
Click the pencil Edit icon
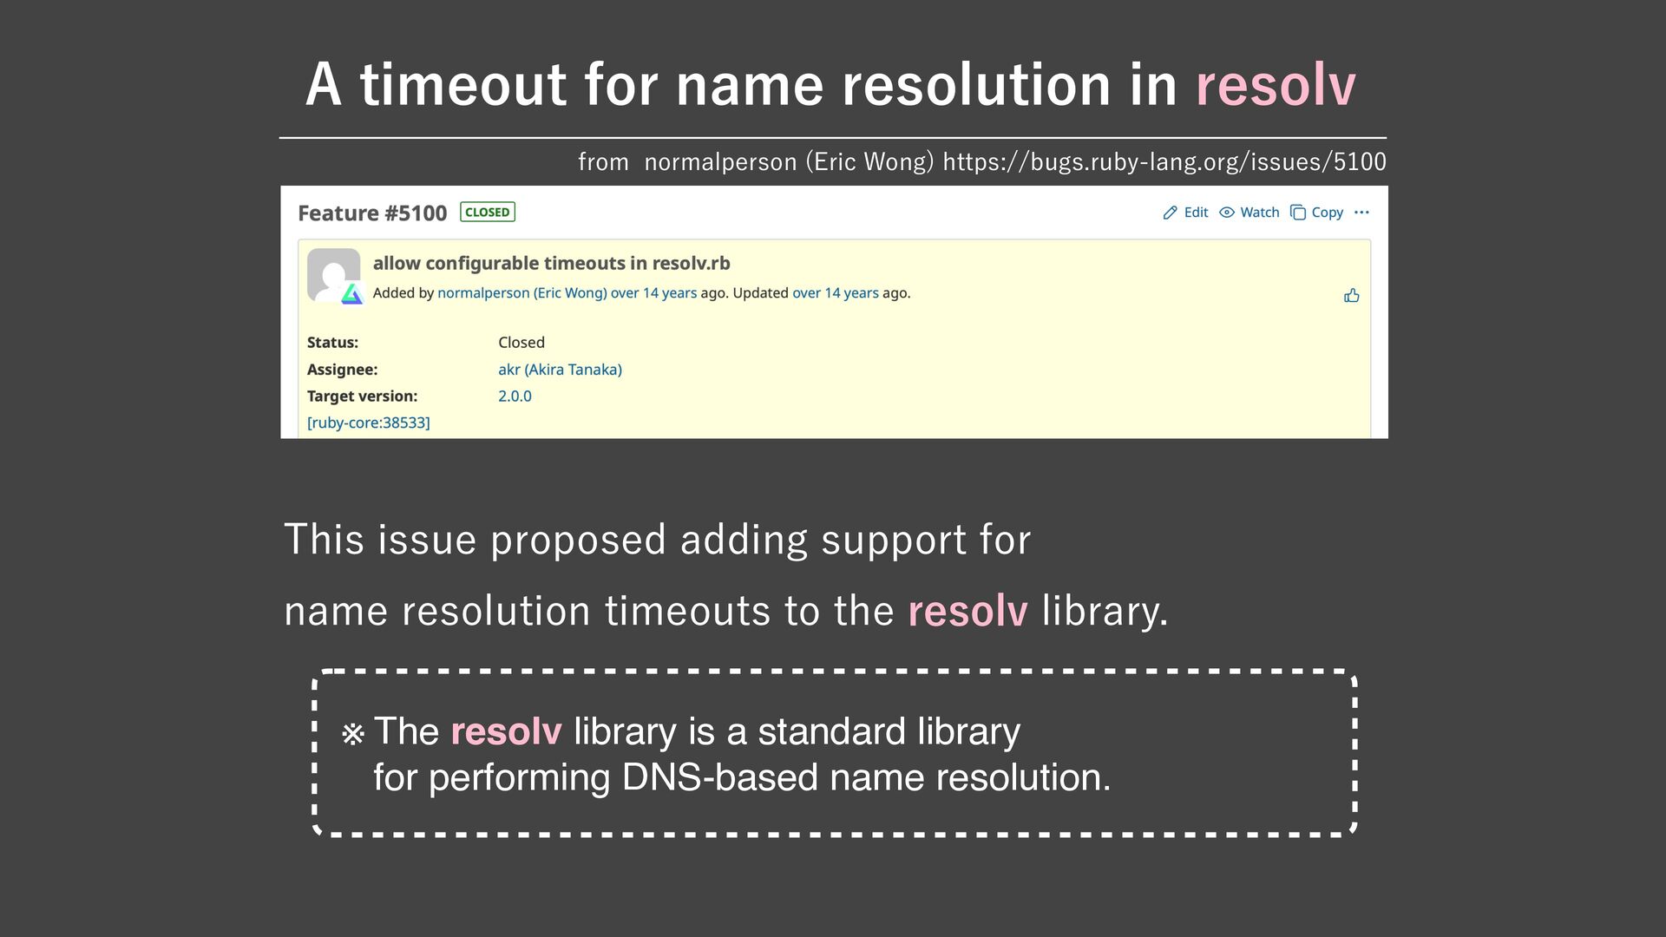1170,213
